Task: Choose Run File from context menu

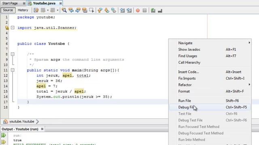Action: (210, 101)
